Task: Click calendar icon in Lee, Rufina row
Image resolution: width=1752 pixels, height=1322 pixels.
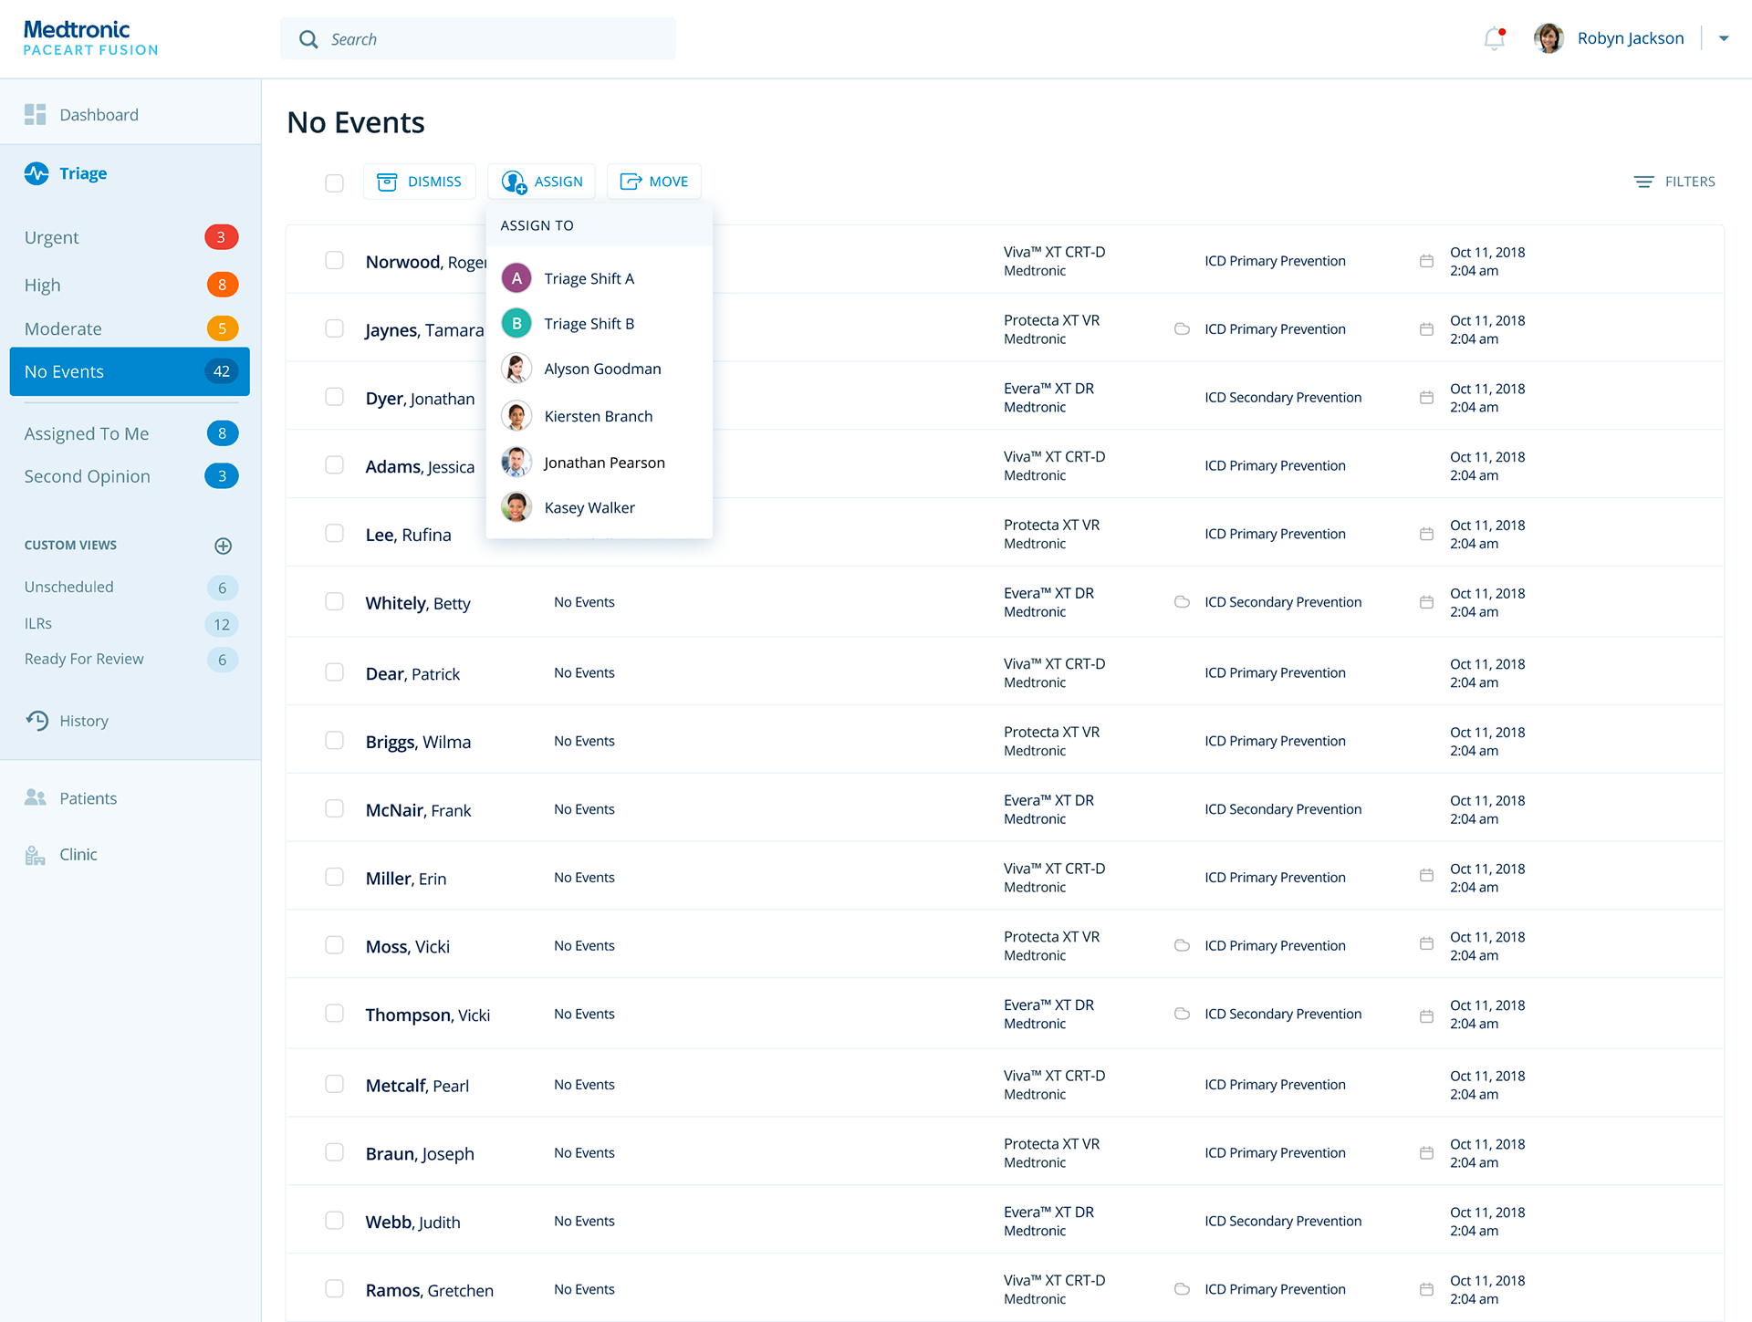Action: coord(1426,534)
